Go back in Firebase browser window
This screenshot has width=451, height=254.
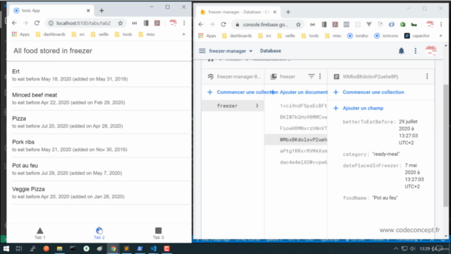(x=201, y=25)
